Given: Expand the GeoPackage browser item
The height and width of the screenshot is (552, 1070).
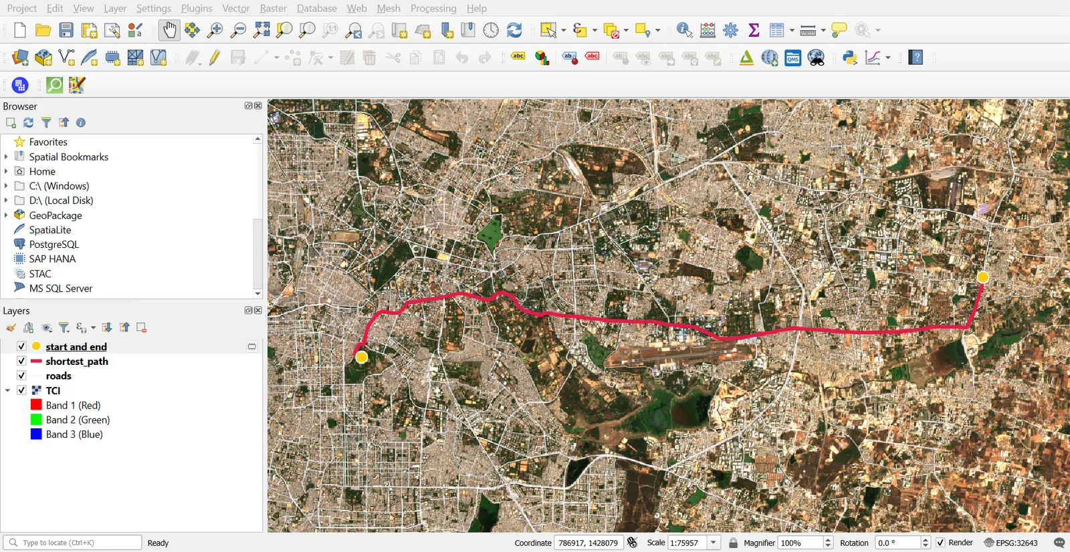Looking at the screenshot, I should (6, 215).
